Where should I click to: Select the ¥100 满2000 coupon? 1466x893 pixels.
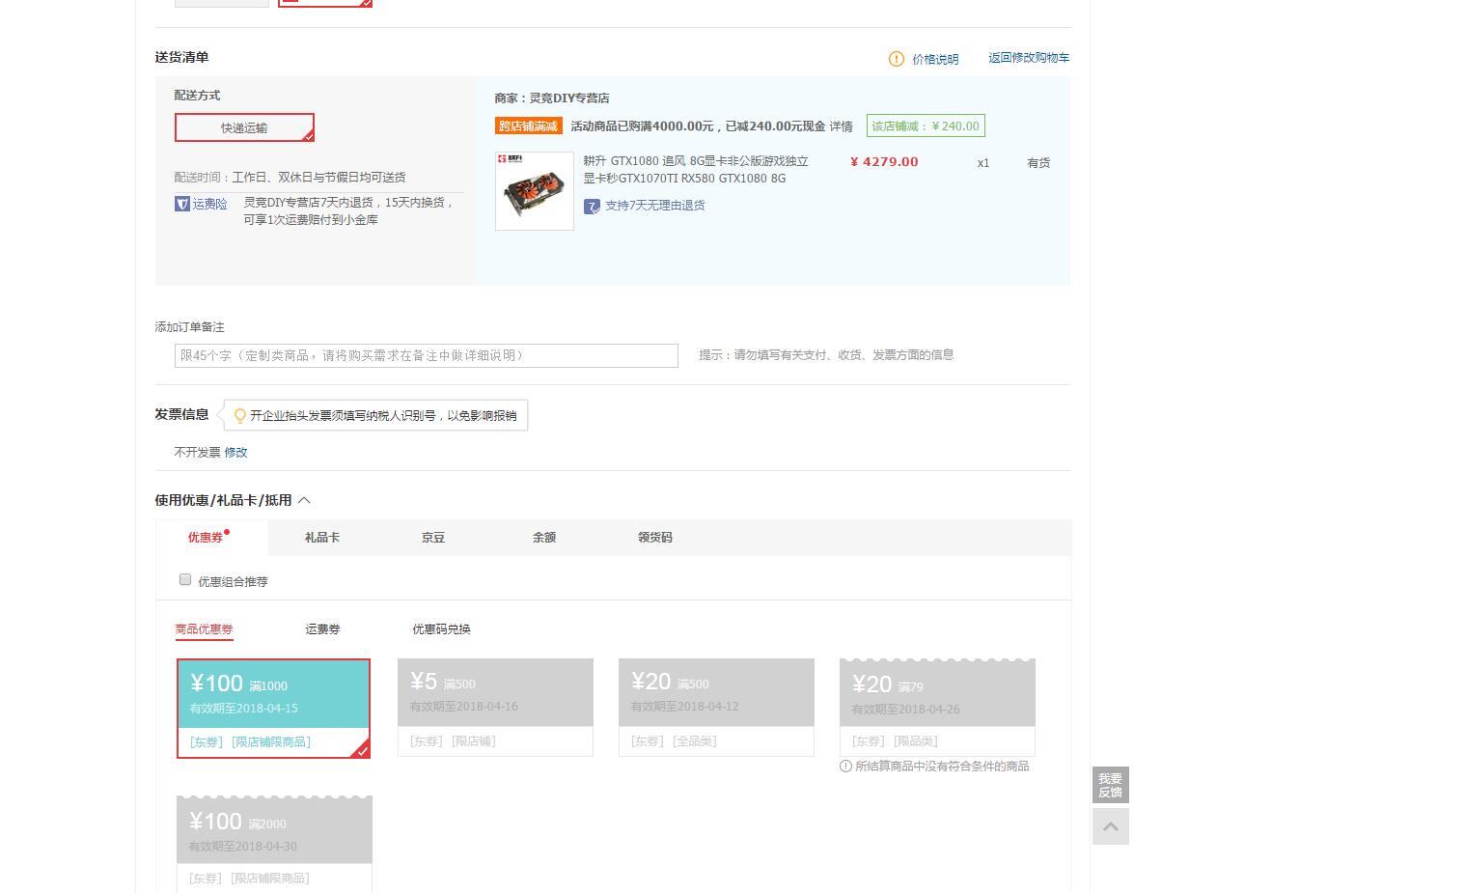[x=274, y=844]
